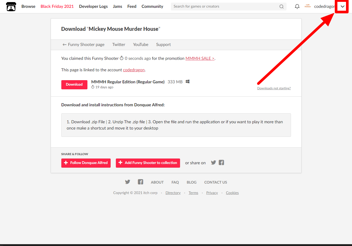Screen dimensions: 352x246
Task: Click the SHARE & FOLLOW label
Action: click(x=75, y=154)
